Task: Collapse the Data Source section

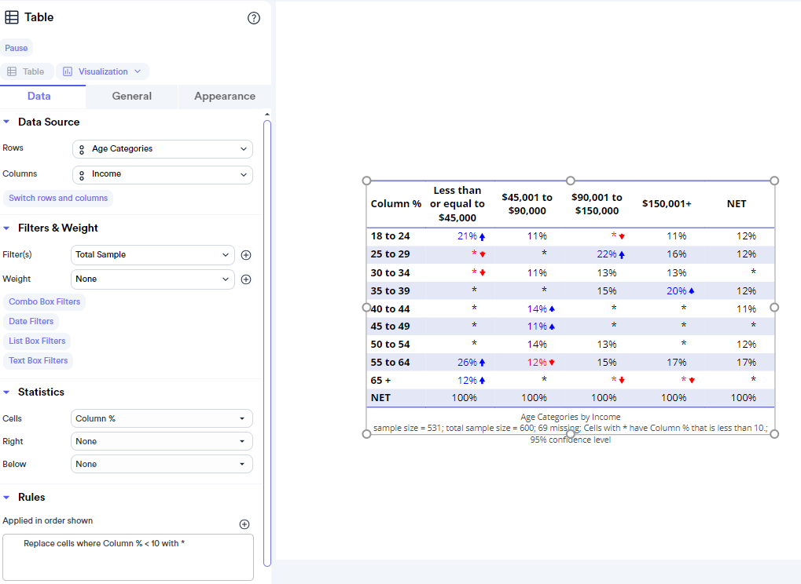Action: point(6,122)
